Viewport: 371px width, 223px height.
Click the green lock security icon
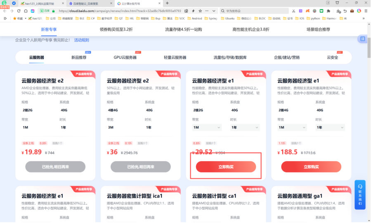pos(54,11)
